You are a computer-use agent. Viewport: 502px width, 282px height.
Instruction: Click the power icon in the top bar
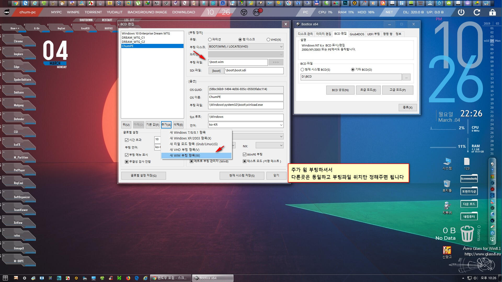tap(461, 12)
